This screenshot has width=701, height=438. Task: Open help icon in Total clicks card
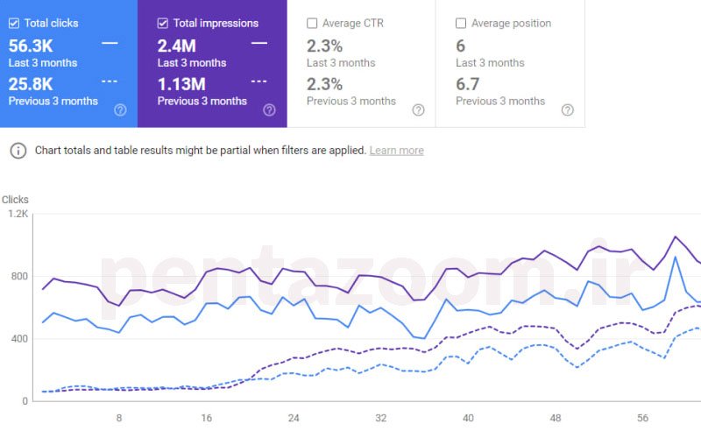tap(120, 109)
